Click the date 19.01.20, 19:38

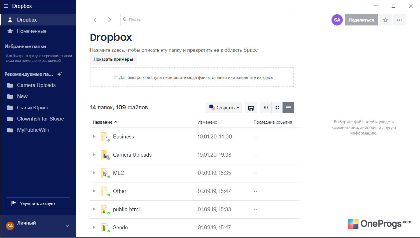click(x=214, y=155)
